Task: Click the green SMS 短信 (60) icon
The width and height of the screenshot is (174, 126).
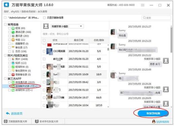Action: 13,28
